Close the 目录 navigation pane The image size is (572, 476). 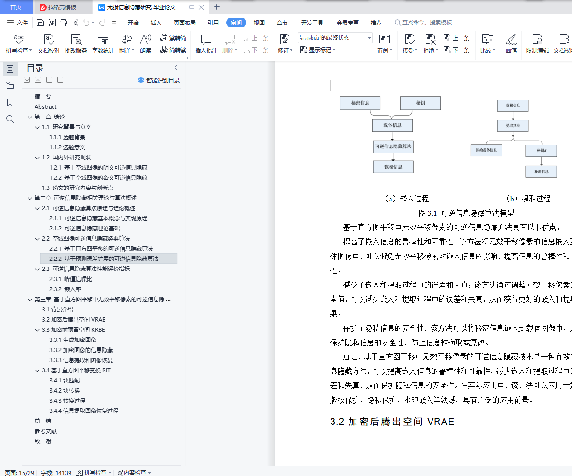pyautogui.click(x=175, y=68)
